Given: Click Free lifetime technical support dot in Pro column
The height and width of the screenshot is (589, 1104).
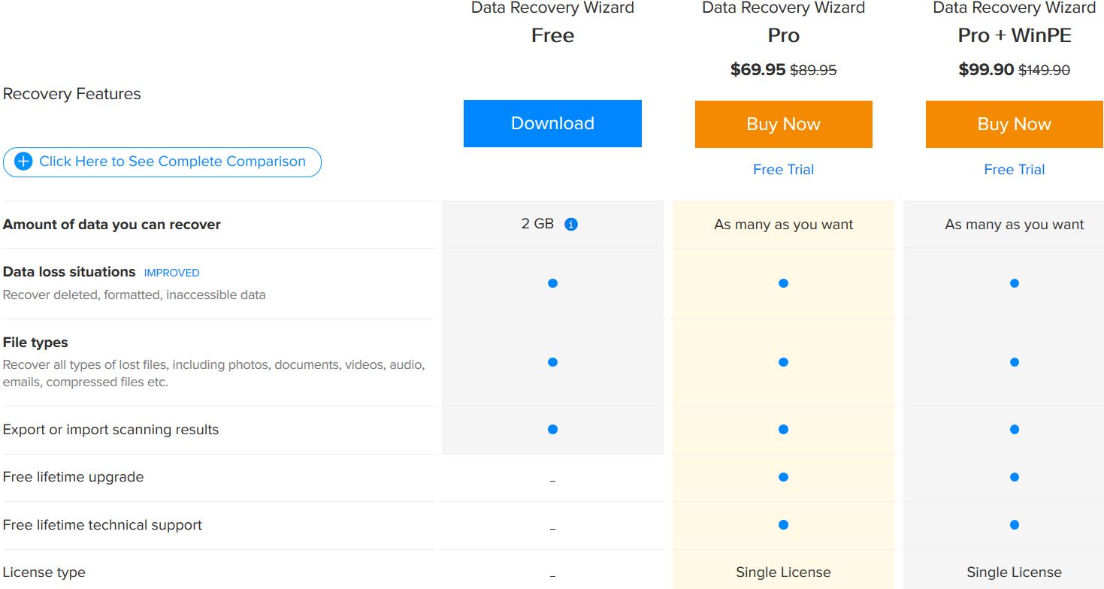Looking at the screenshot, I should (x=783, y=525).
